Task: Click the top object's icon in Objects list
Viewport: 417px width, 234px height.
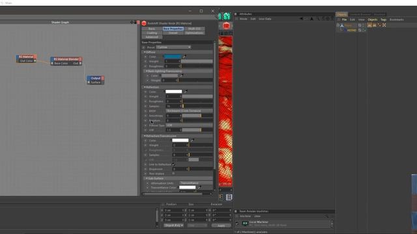Action: coord(342,25)
